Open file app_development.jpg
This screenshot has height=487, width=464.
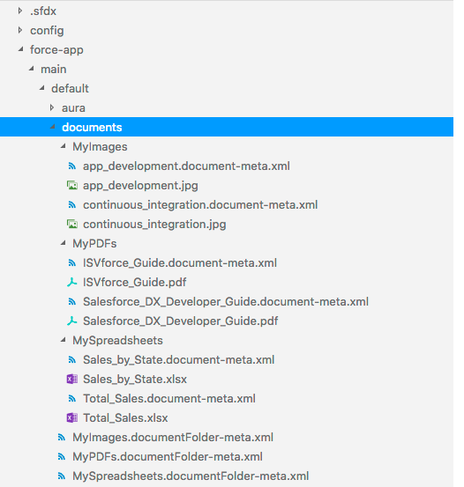pyautogui.click(x=140, y=186)
